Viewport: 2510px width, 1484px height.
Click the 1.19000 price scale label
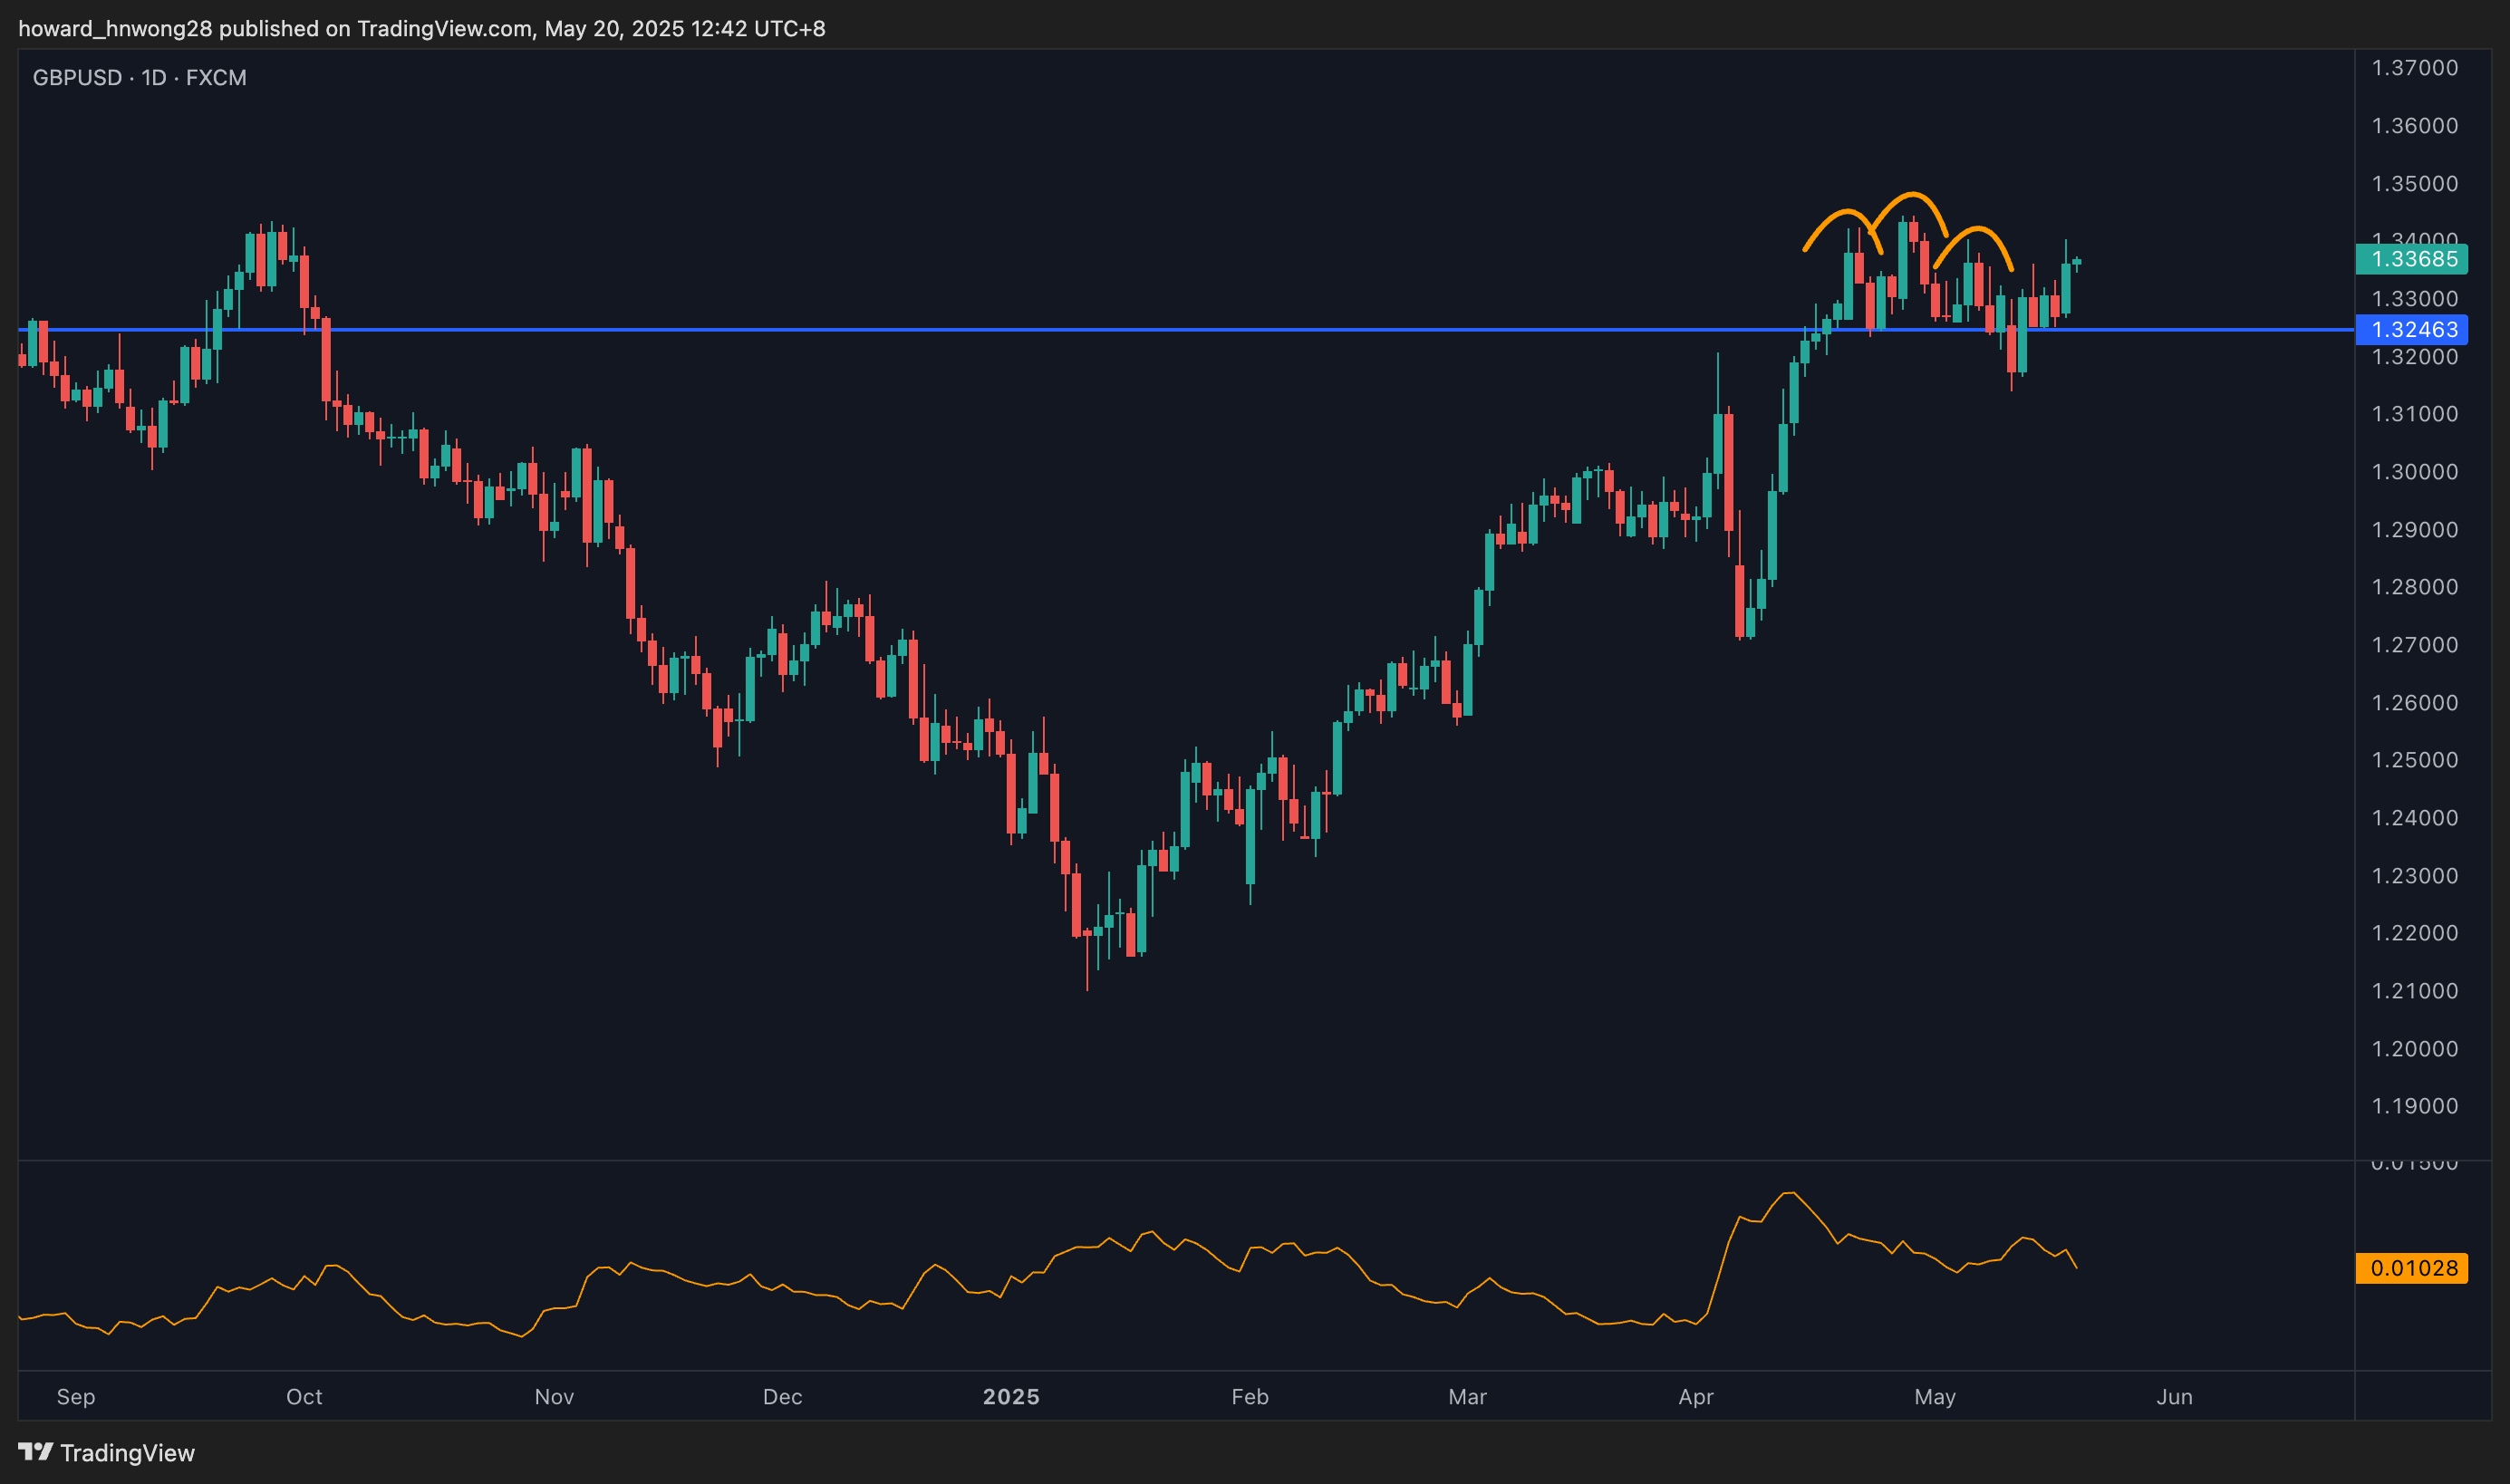point(2414,1106)
